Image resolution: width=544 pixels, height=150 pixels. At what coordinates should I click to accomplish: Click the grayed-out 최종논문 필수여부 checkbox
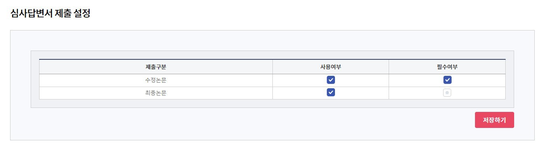click(x=447, y=93)
